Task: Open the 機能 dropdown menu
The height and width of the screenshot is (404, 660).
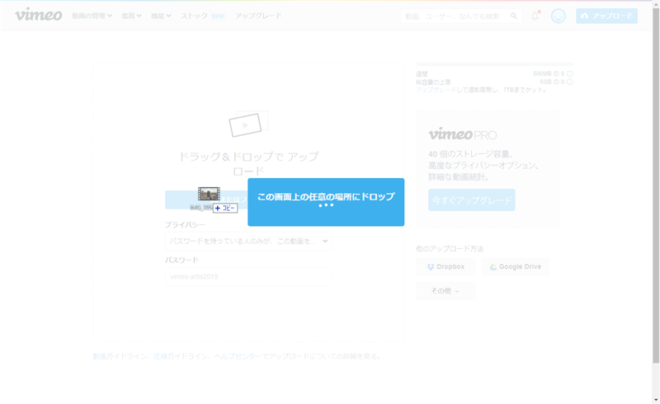Action: click(x=161, y=16)
